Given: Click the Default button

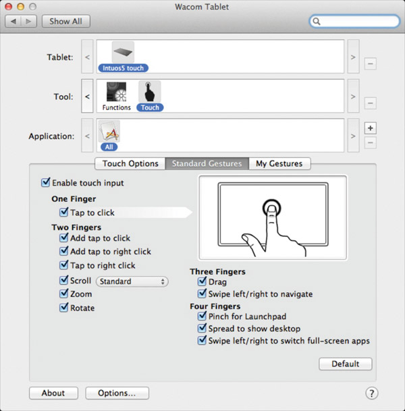Looking at the screenshot, I should click(345, 364).
